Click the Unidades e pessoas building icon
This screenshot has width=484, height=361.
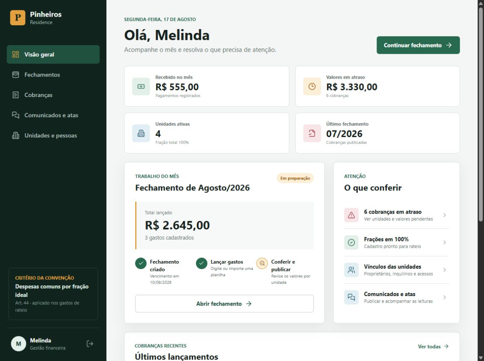click(x=15, y=135)
